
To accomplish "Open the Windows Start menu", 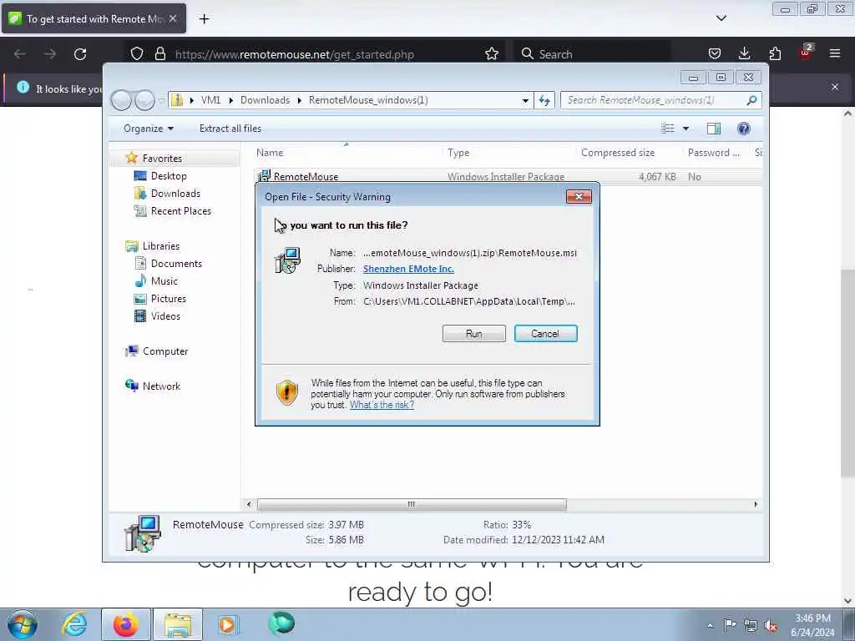I will pyautogui.click(x=22, y=625).
